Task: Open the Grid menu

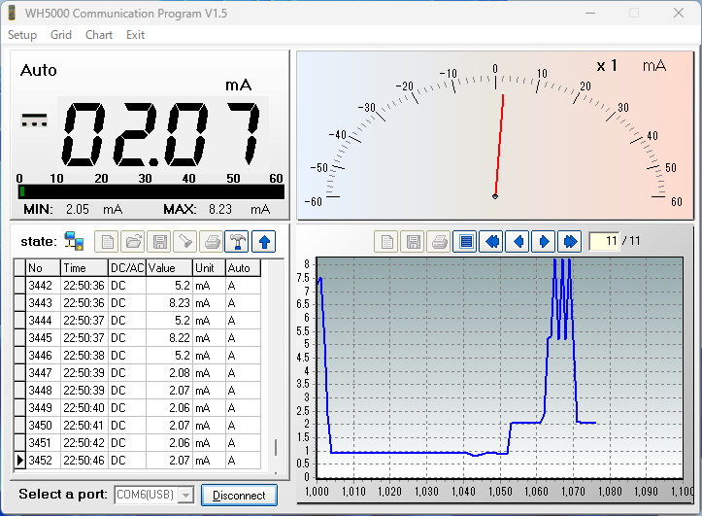Action: click(x=61, y=35)
